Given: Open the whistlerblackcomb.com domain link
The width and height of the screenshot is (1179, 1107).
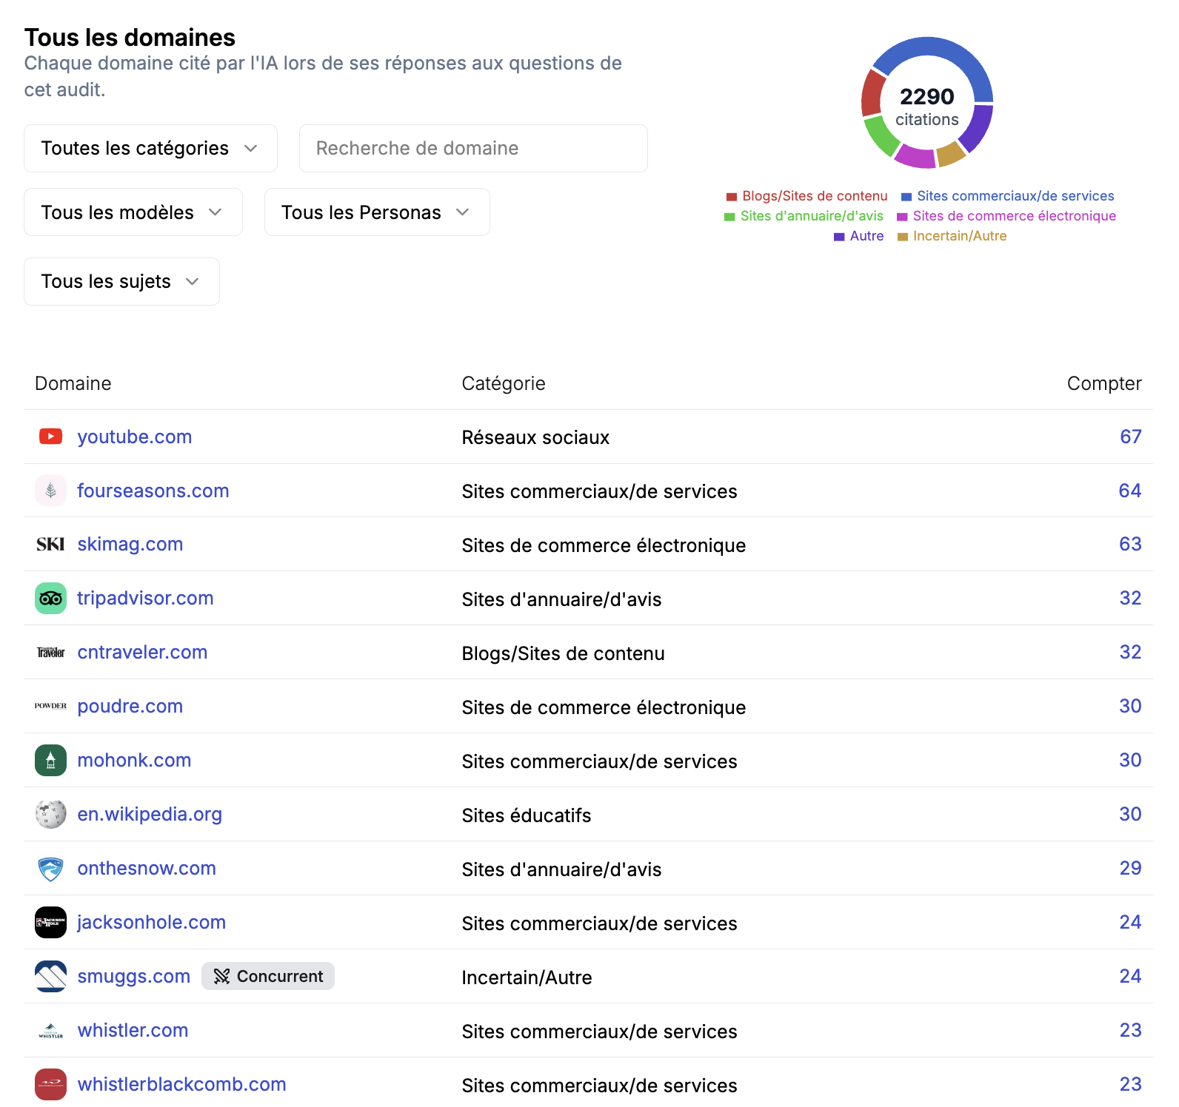Looking at the screenshot, I should [181, 1084].
